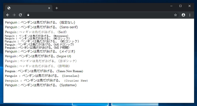The width and height of the screenshot is (197, 106).
Task: Click the line labeled (Segoe UI)
Action: [38, 56]
